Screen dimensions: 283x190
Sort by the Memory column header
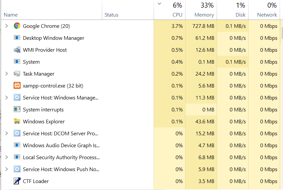tap(204, 15)
